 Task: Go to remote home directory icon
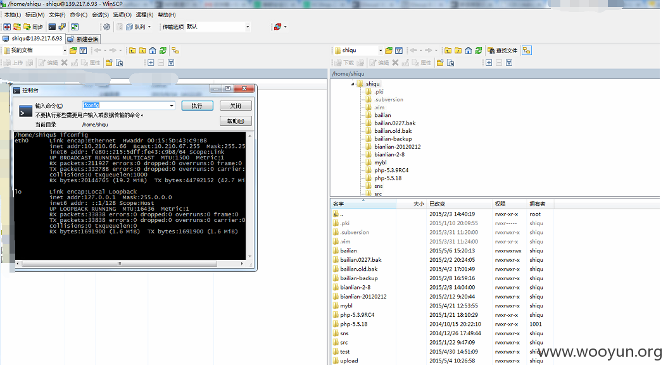coord(468,50)
